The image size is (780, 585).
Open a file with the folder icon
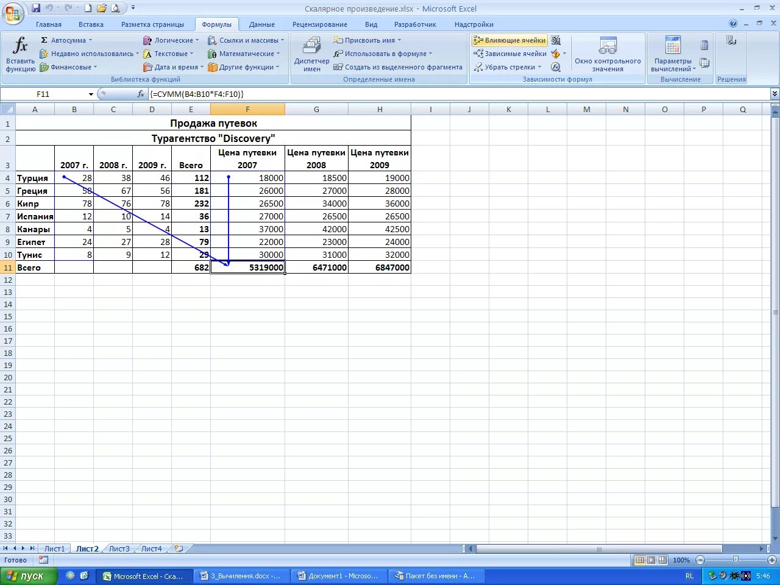tap(101, 9)
